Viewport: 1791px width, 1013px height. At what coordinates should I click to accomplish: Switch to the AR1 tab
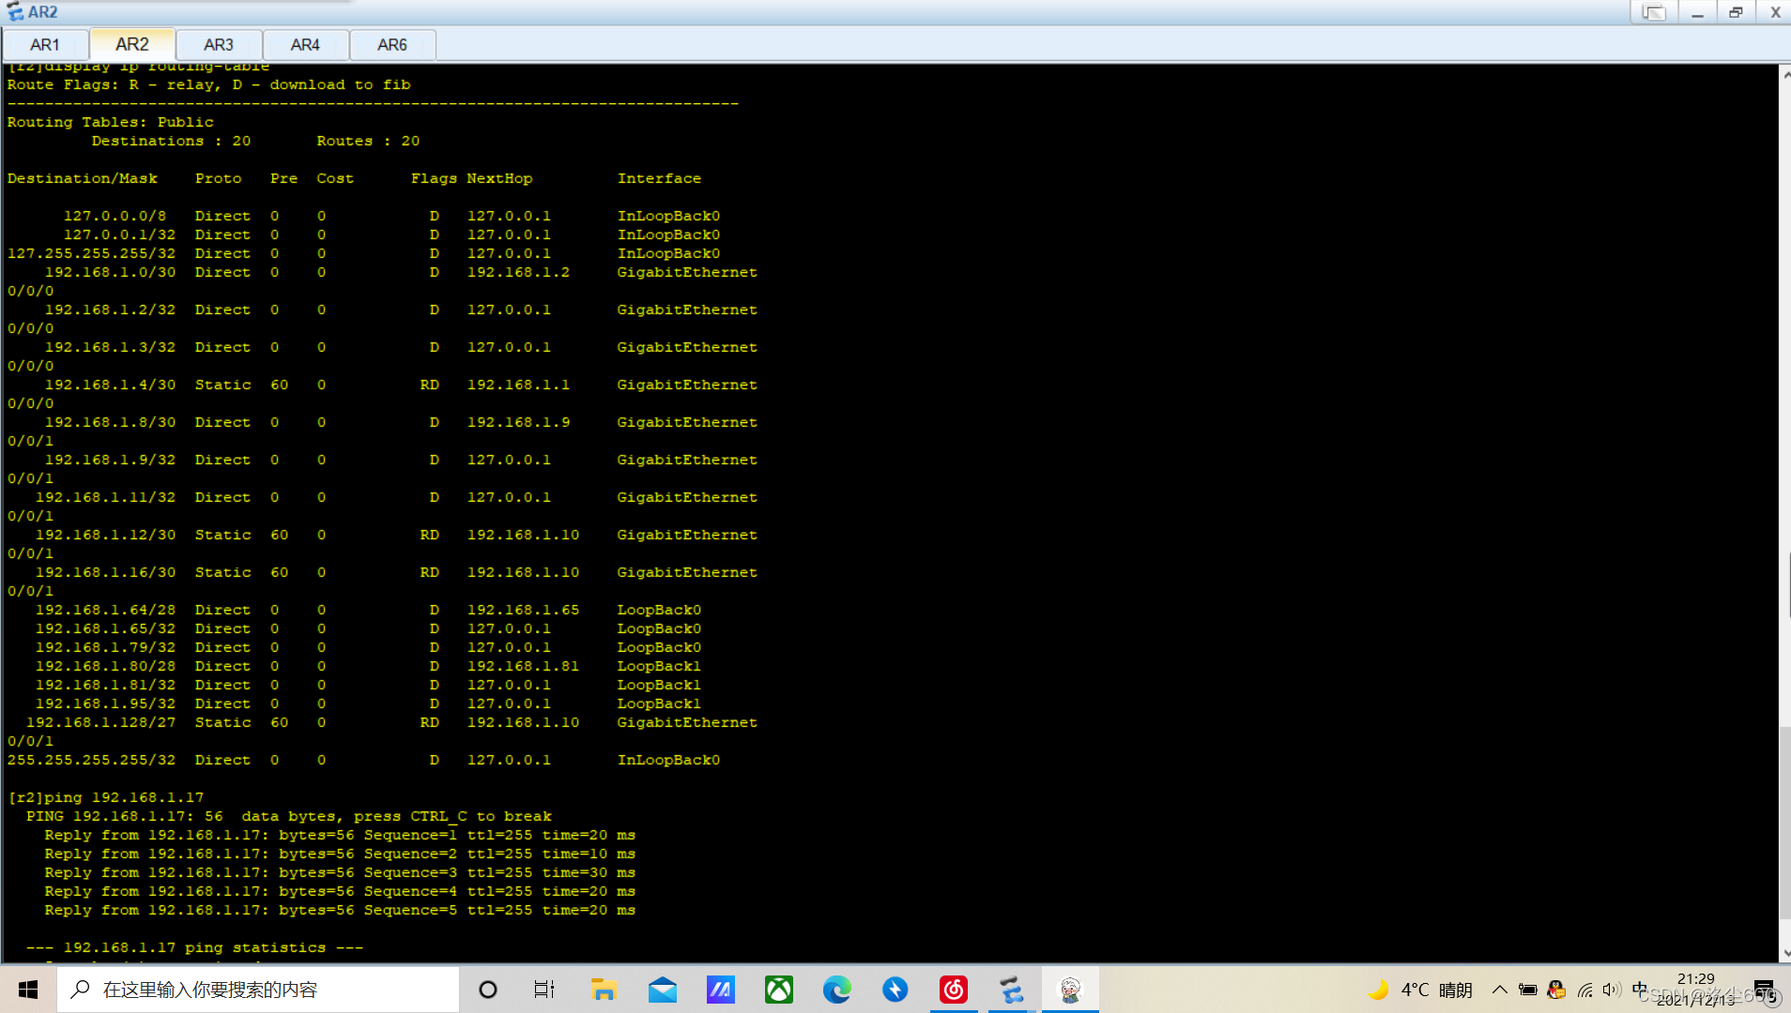45,45
